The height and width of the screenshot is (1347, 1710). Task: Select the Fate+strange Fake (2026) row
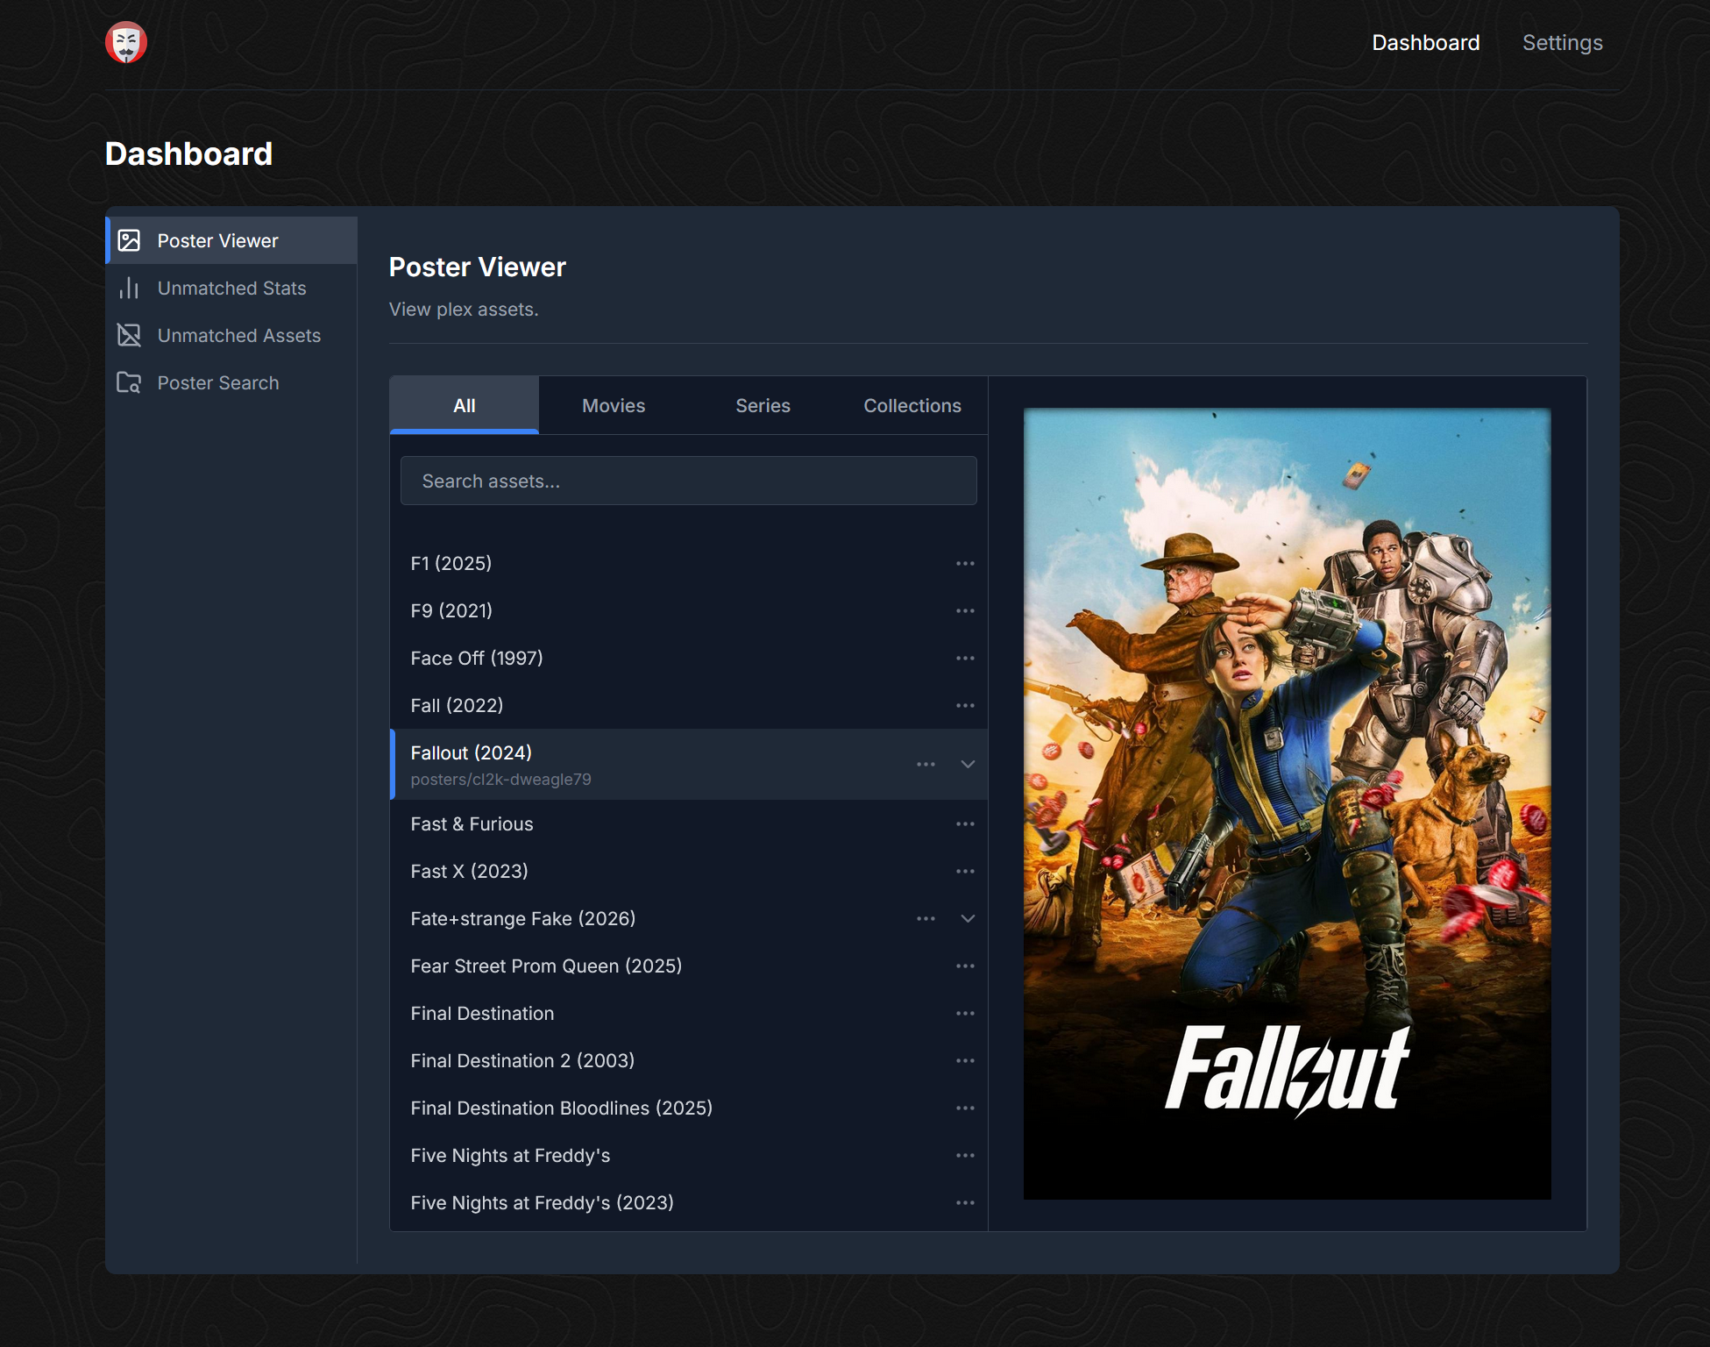pos(689,918)
